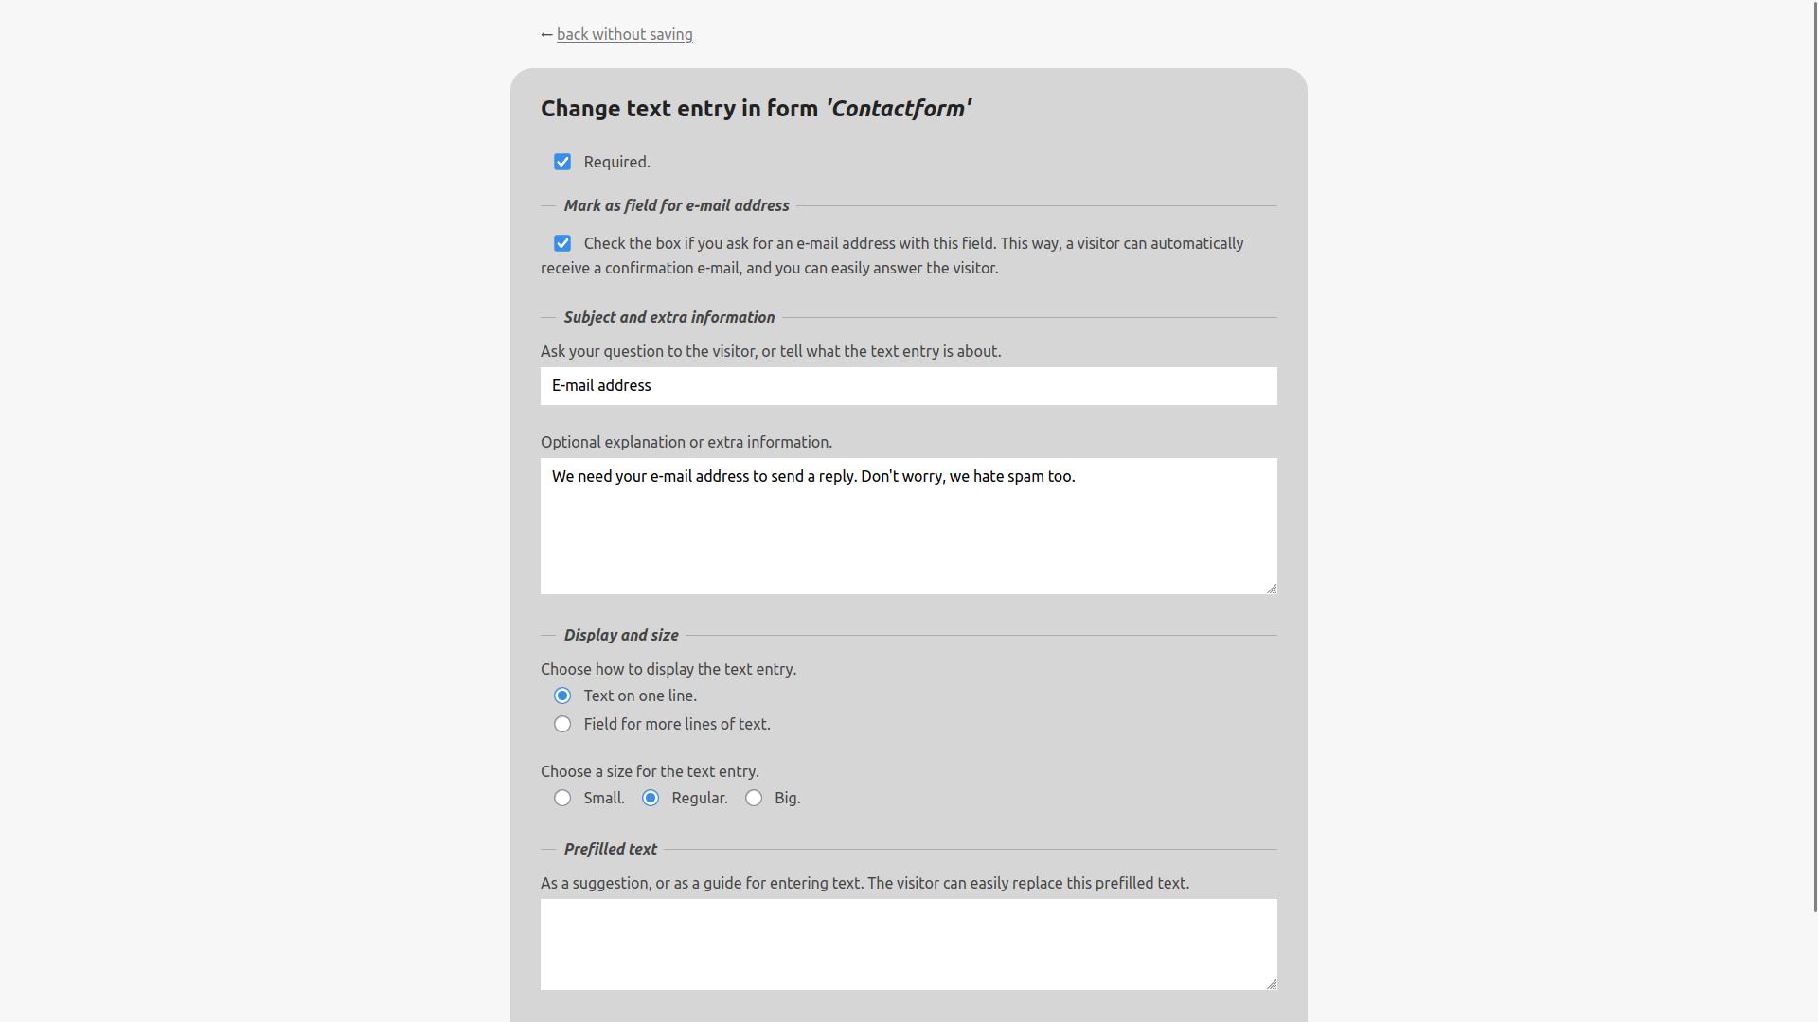The height and width of the screenshot is (1022, 1818).
Task: Click resize grip of the prefilled text area
Action: tap(1271, 983)
